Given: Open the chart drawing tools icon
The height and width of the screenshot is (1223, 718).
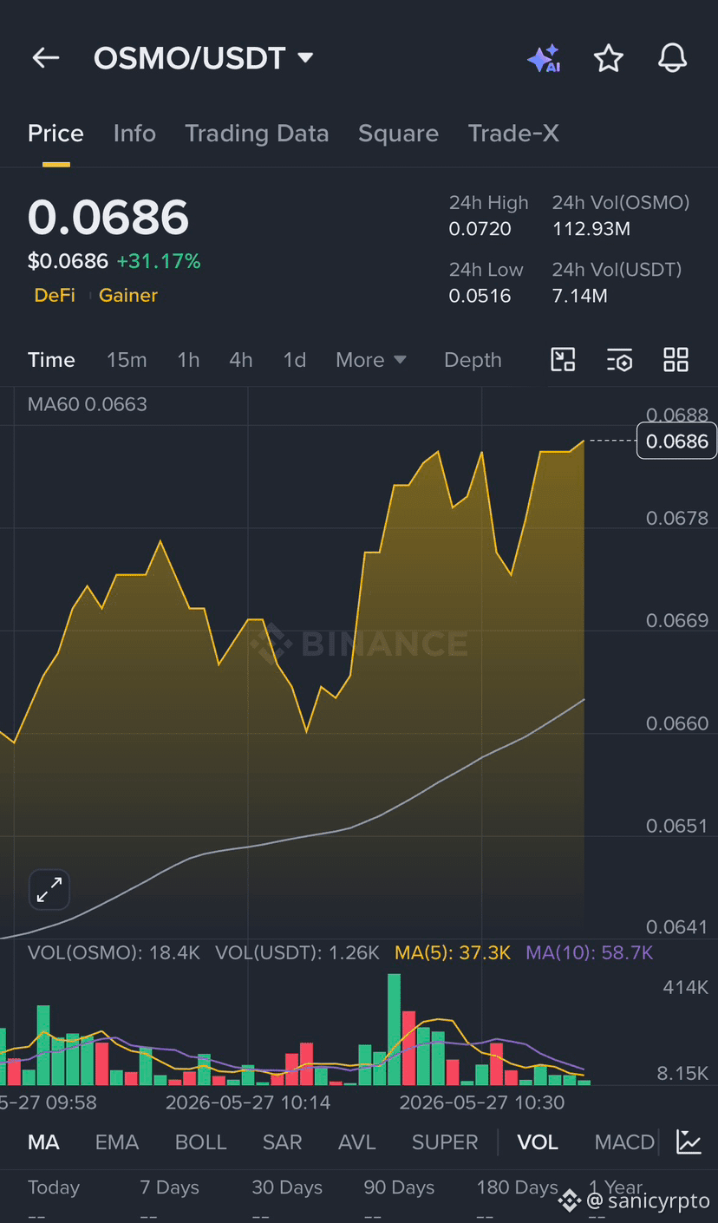Looking at the screenshot, I should click(x=564, y=359).
